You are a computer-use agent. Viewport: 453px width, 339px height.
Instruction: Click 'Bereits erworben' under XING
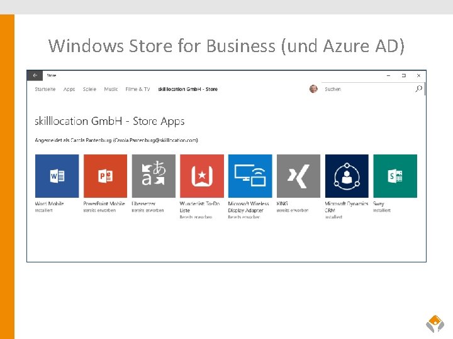click(x=293, y=210)
